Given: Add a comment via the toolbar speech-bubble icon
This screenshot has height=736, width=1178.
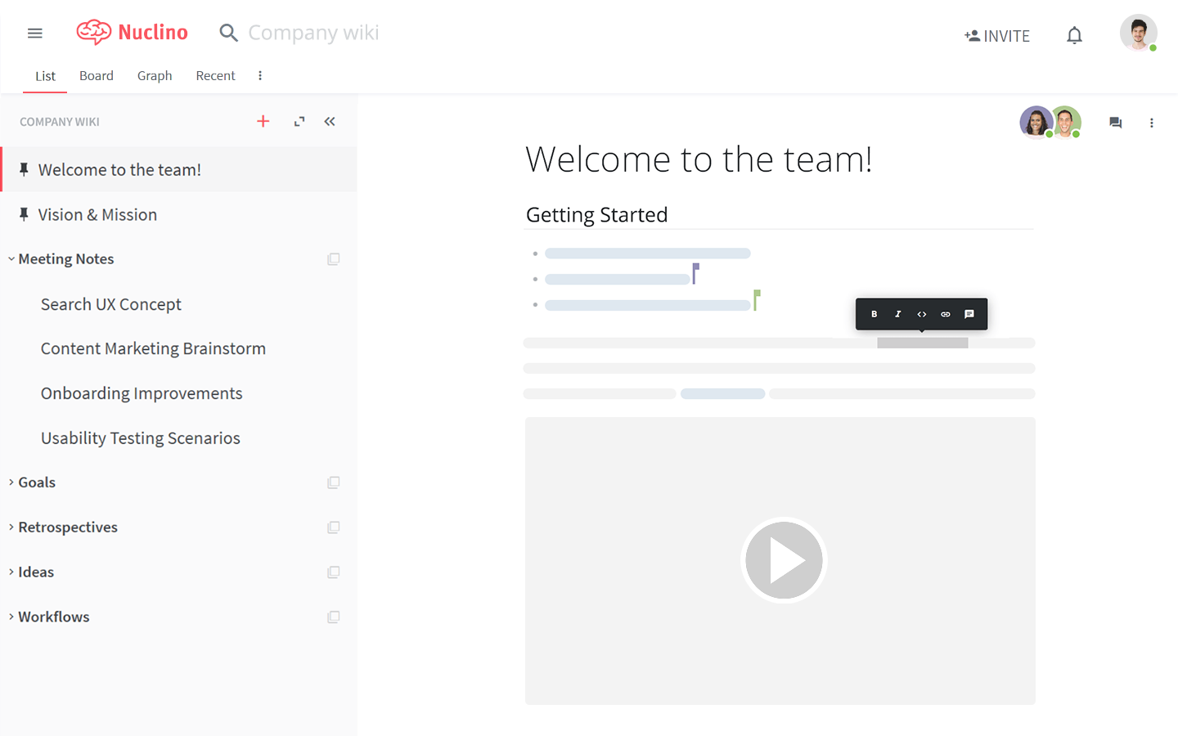Looking at the screenshot, I should pos(969,313).
